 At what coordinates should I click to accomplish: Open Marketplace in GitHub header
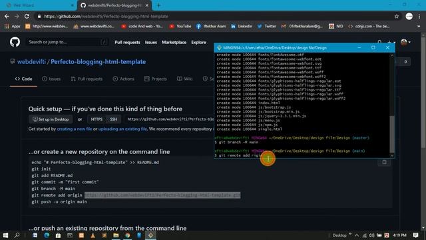[174, 42]
